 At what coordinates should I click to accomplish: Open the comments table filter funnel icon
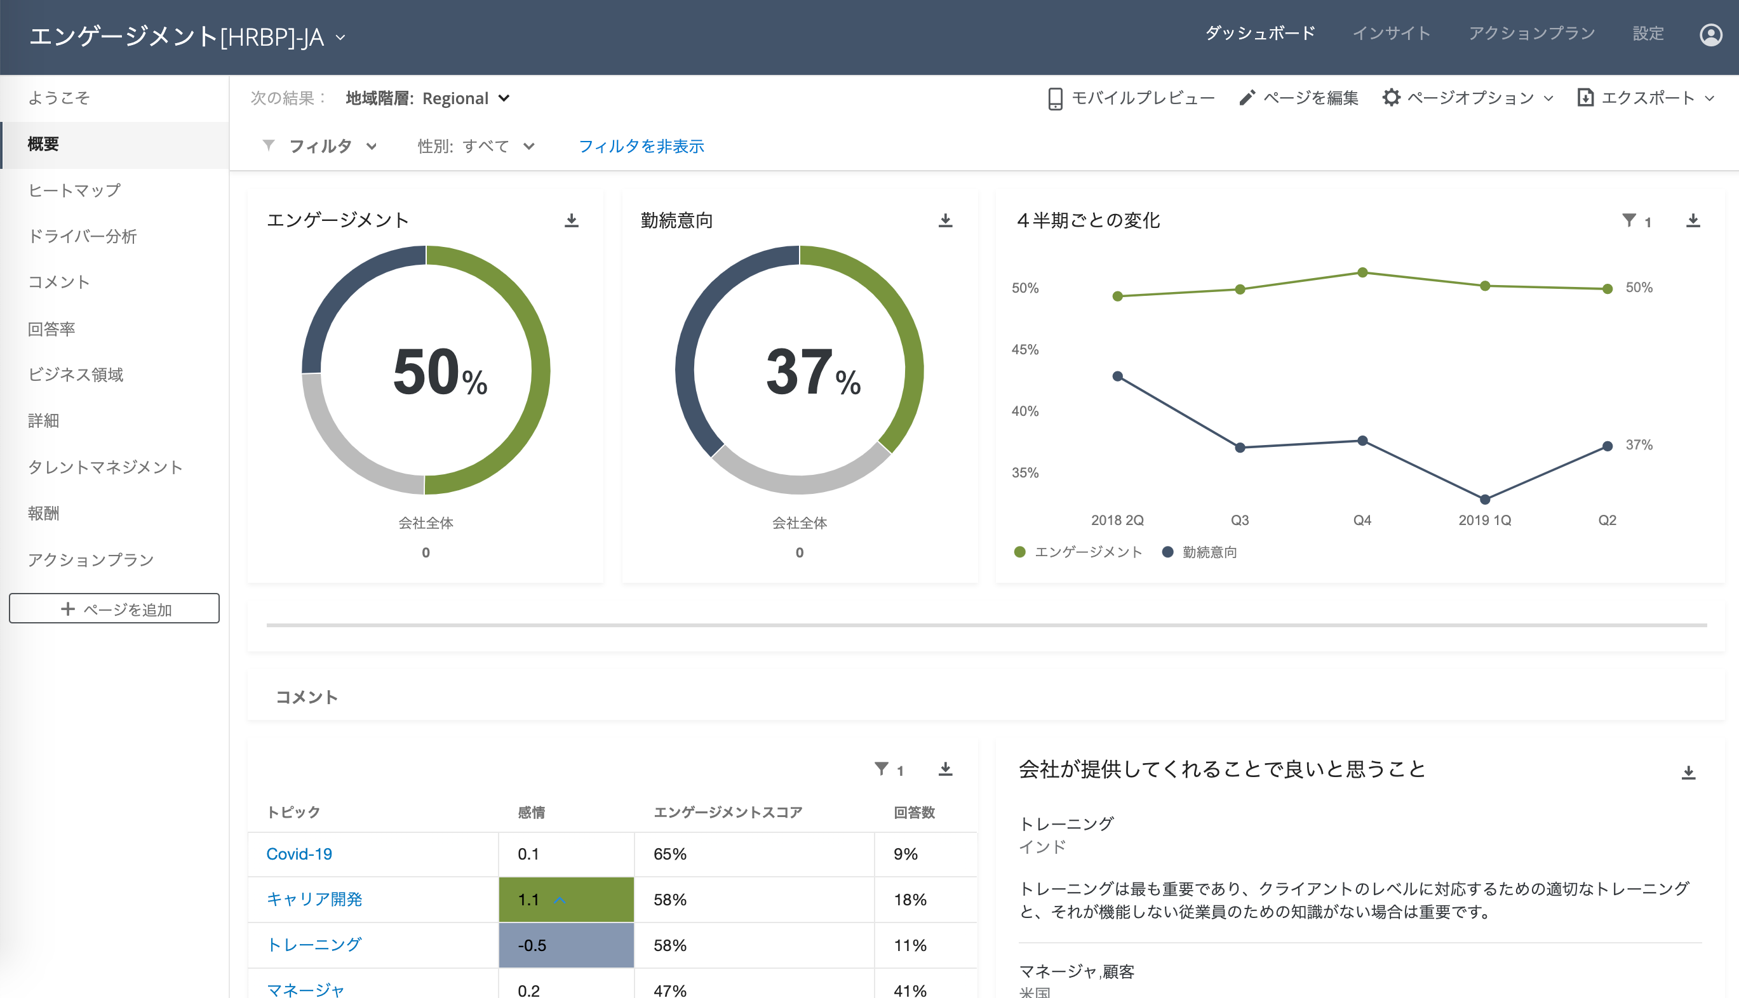pyautogui.click(x=882, y=769)
